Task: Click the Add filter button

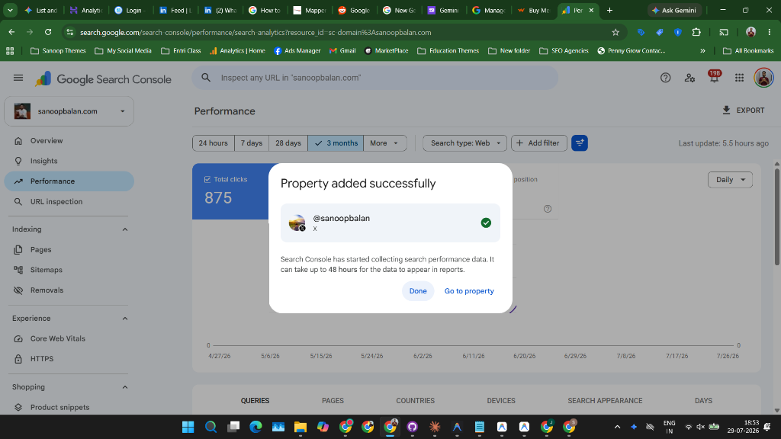Action: (539, 143)
